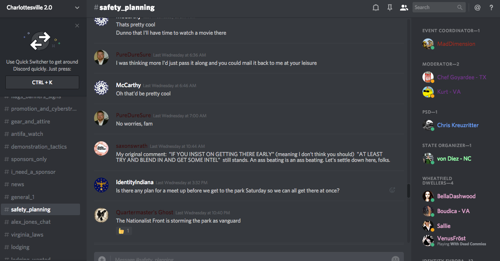
Task: Dismiss the Quick Switcher tip
Action: tap(77, 26)
